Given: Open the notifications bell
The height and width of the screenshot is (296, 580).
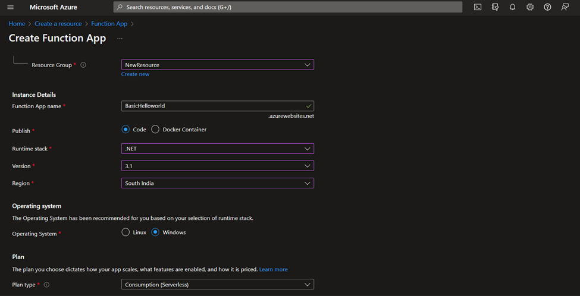Looking at the screenshot, I should pos(512,7).
